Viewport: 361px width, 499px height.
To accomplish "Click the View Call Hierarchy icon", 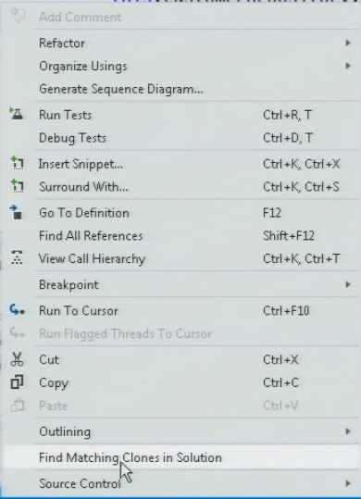I will (17, 257).
